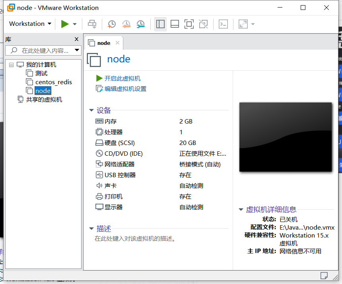Take a snapshot of this virtual machine
The image size is (342, 284).
pos(112,24)
